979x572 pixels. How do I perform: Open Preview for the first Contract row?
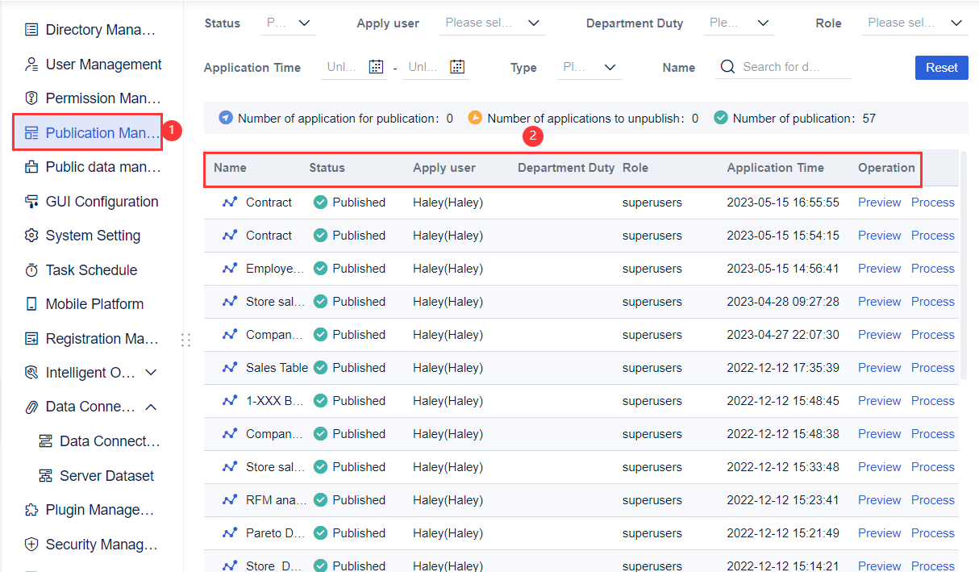point(879,202)
